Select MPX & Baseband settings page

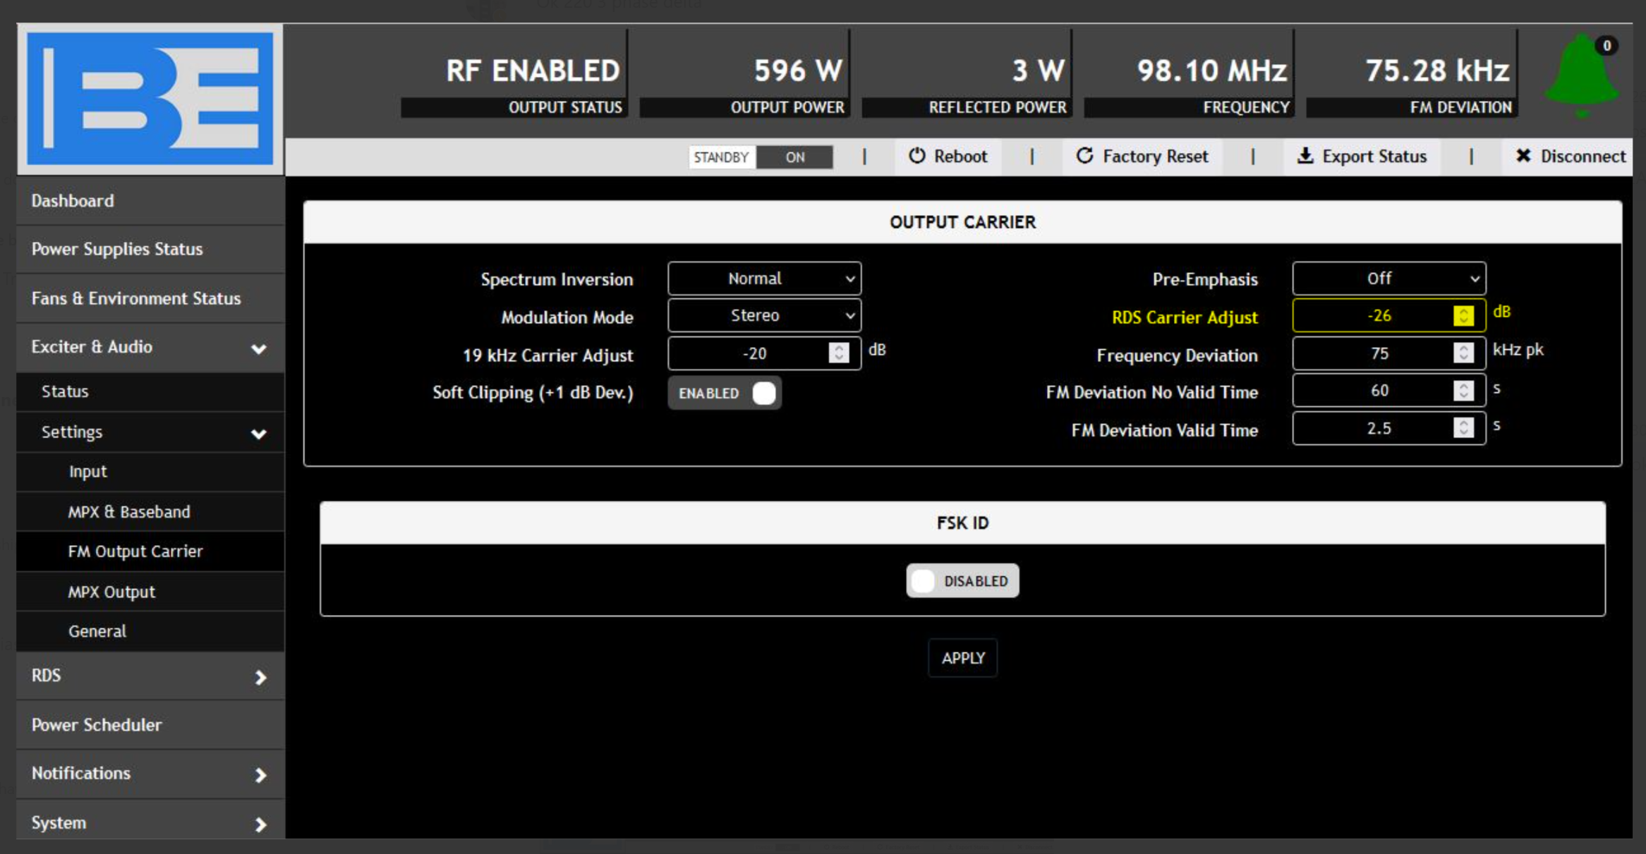[129, 512]
